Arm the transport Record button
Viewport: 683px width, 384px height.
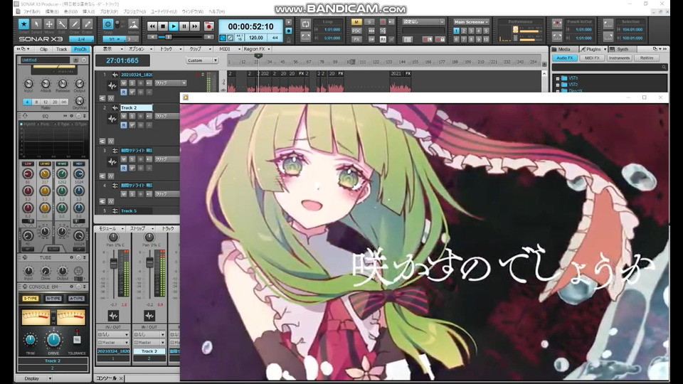click(x=208, y=26)
